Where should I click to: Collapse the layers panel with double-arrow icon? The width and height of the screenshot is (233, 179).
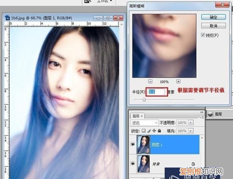coord(202,112)
